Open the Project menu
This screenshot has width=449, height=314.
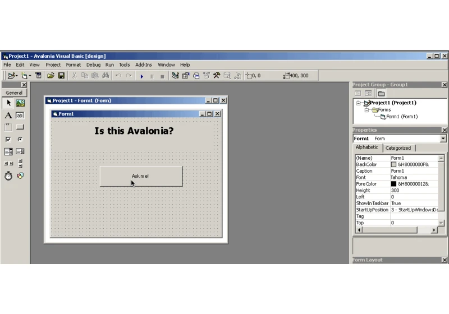point(53,65)
